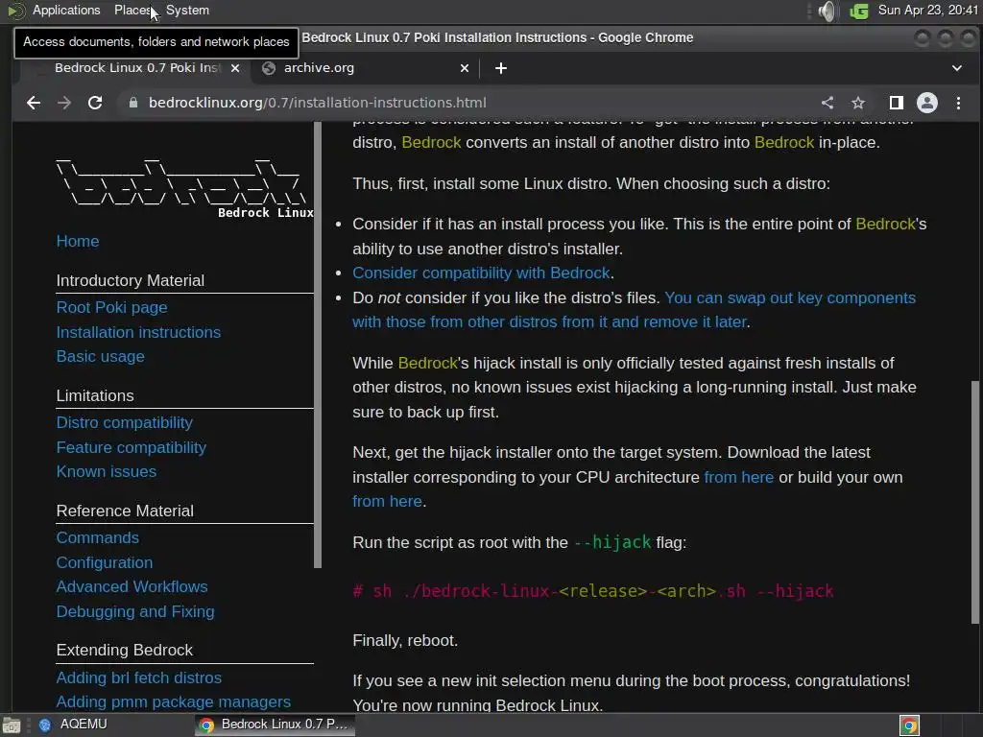983x737 pixels.
Task: Go back with Chrome's back arrow
Action: [x=34, y=103]
